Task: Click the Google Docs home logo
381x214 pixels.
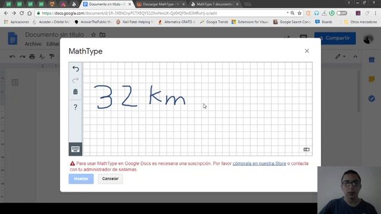Action: [13, 38]
